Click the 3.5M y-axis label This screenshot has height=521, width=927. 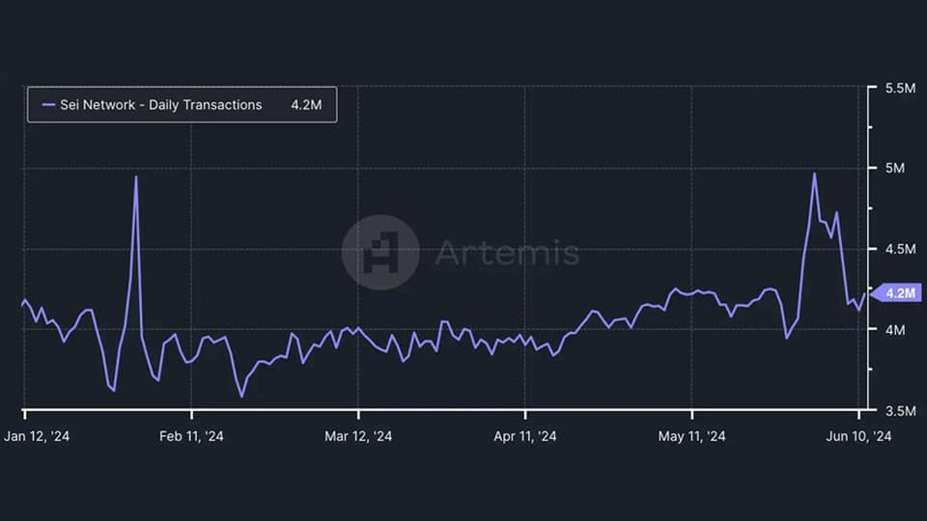[900, 411]
